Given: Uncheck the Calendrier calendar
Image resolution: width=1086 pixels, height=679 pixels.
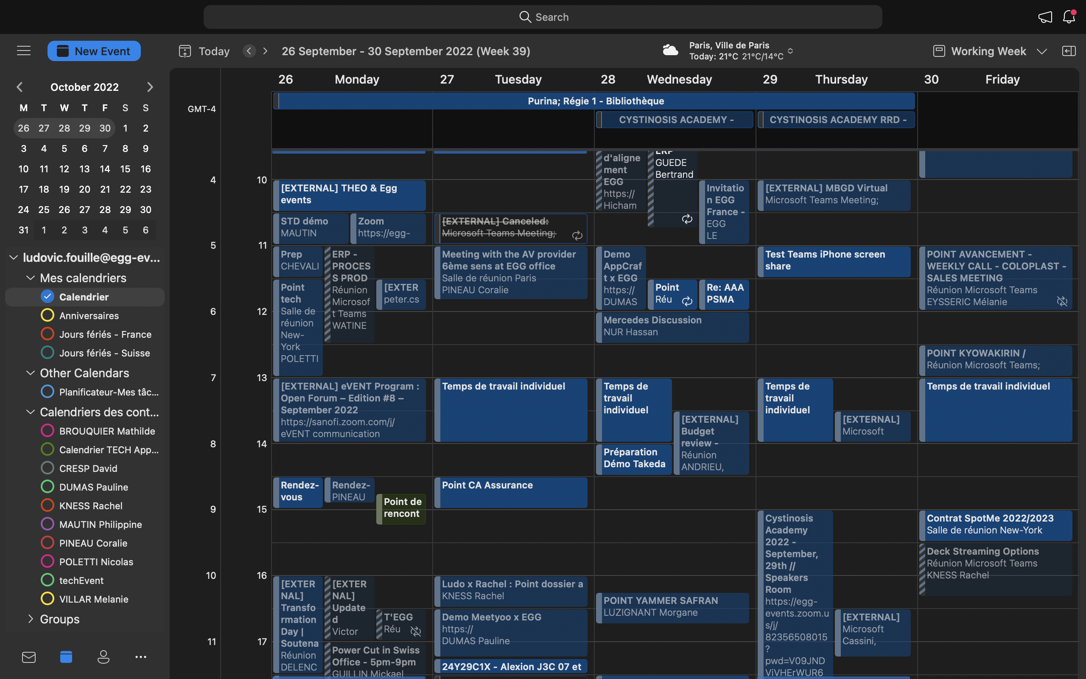Looking at the screenshot, I should [47, 296].
